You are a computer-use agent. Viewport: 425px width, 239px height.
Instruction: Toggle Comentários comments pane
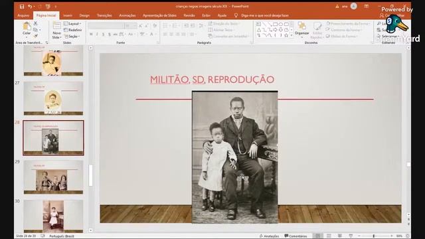pyautogui.click(x=296, y=236)
